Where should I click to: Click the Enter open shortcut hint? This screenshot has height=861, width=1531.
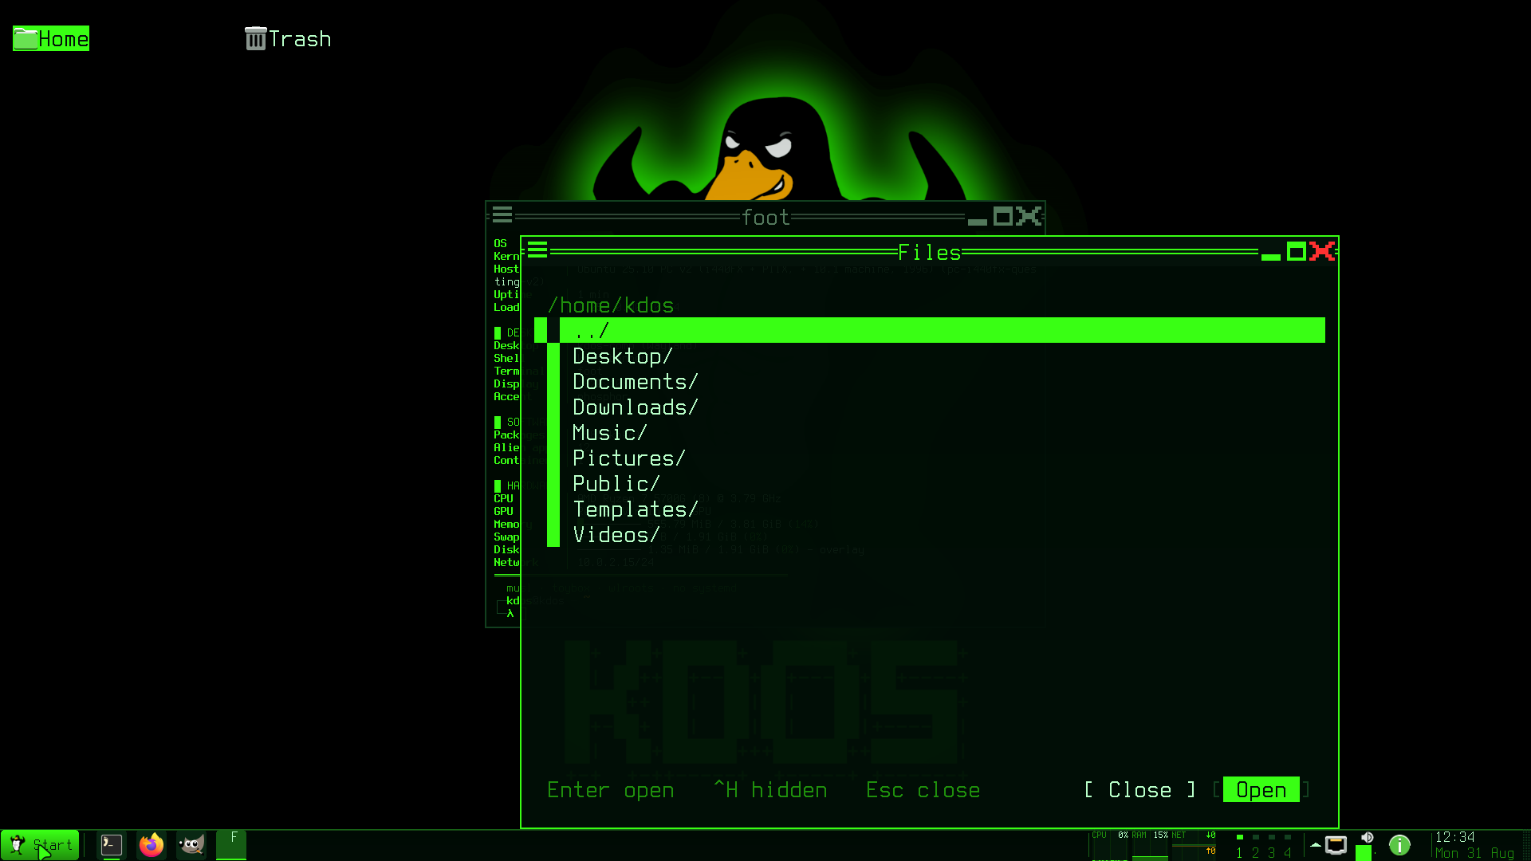point(611,790)
